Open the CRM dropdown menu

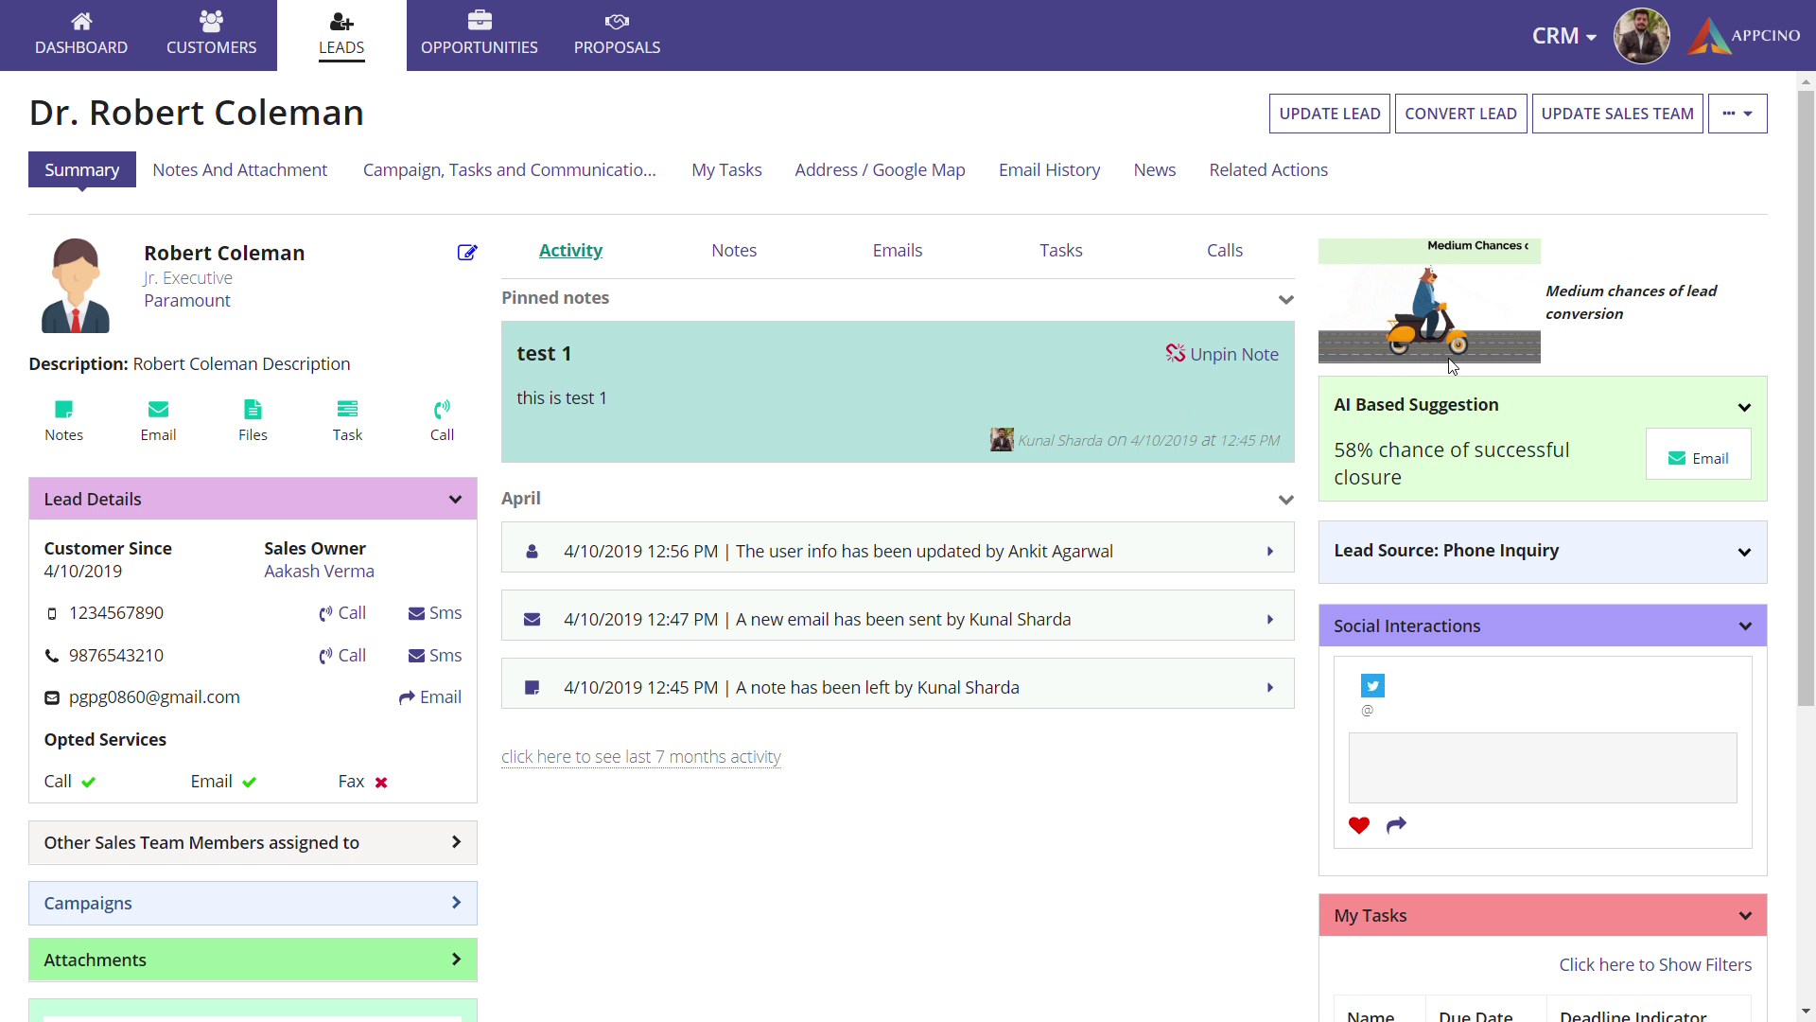tap(1564, 36)
